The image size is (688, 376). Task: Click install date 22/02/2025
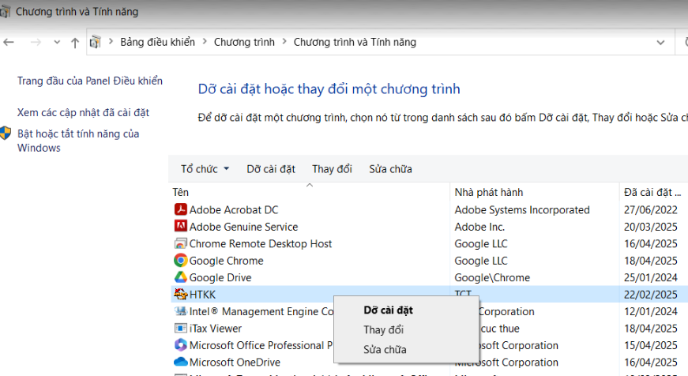point(651,295)
